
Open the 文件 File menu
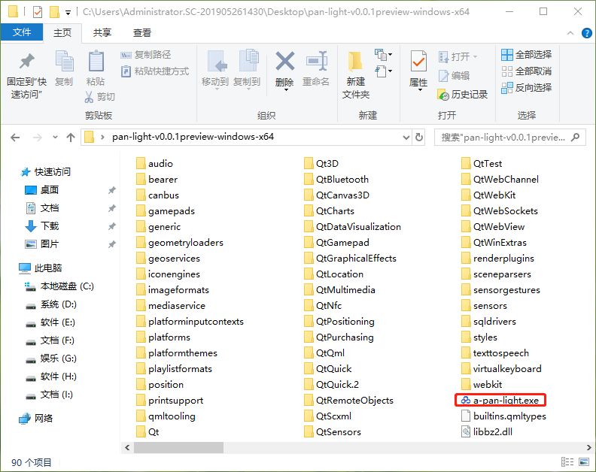(x=22, y=32)
